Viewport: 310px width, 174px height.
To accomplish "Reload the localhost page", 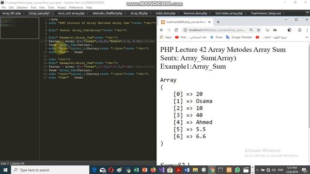I will point(176,30).
